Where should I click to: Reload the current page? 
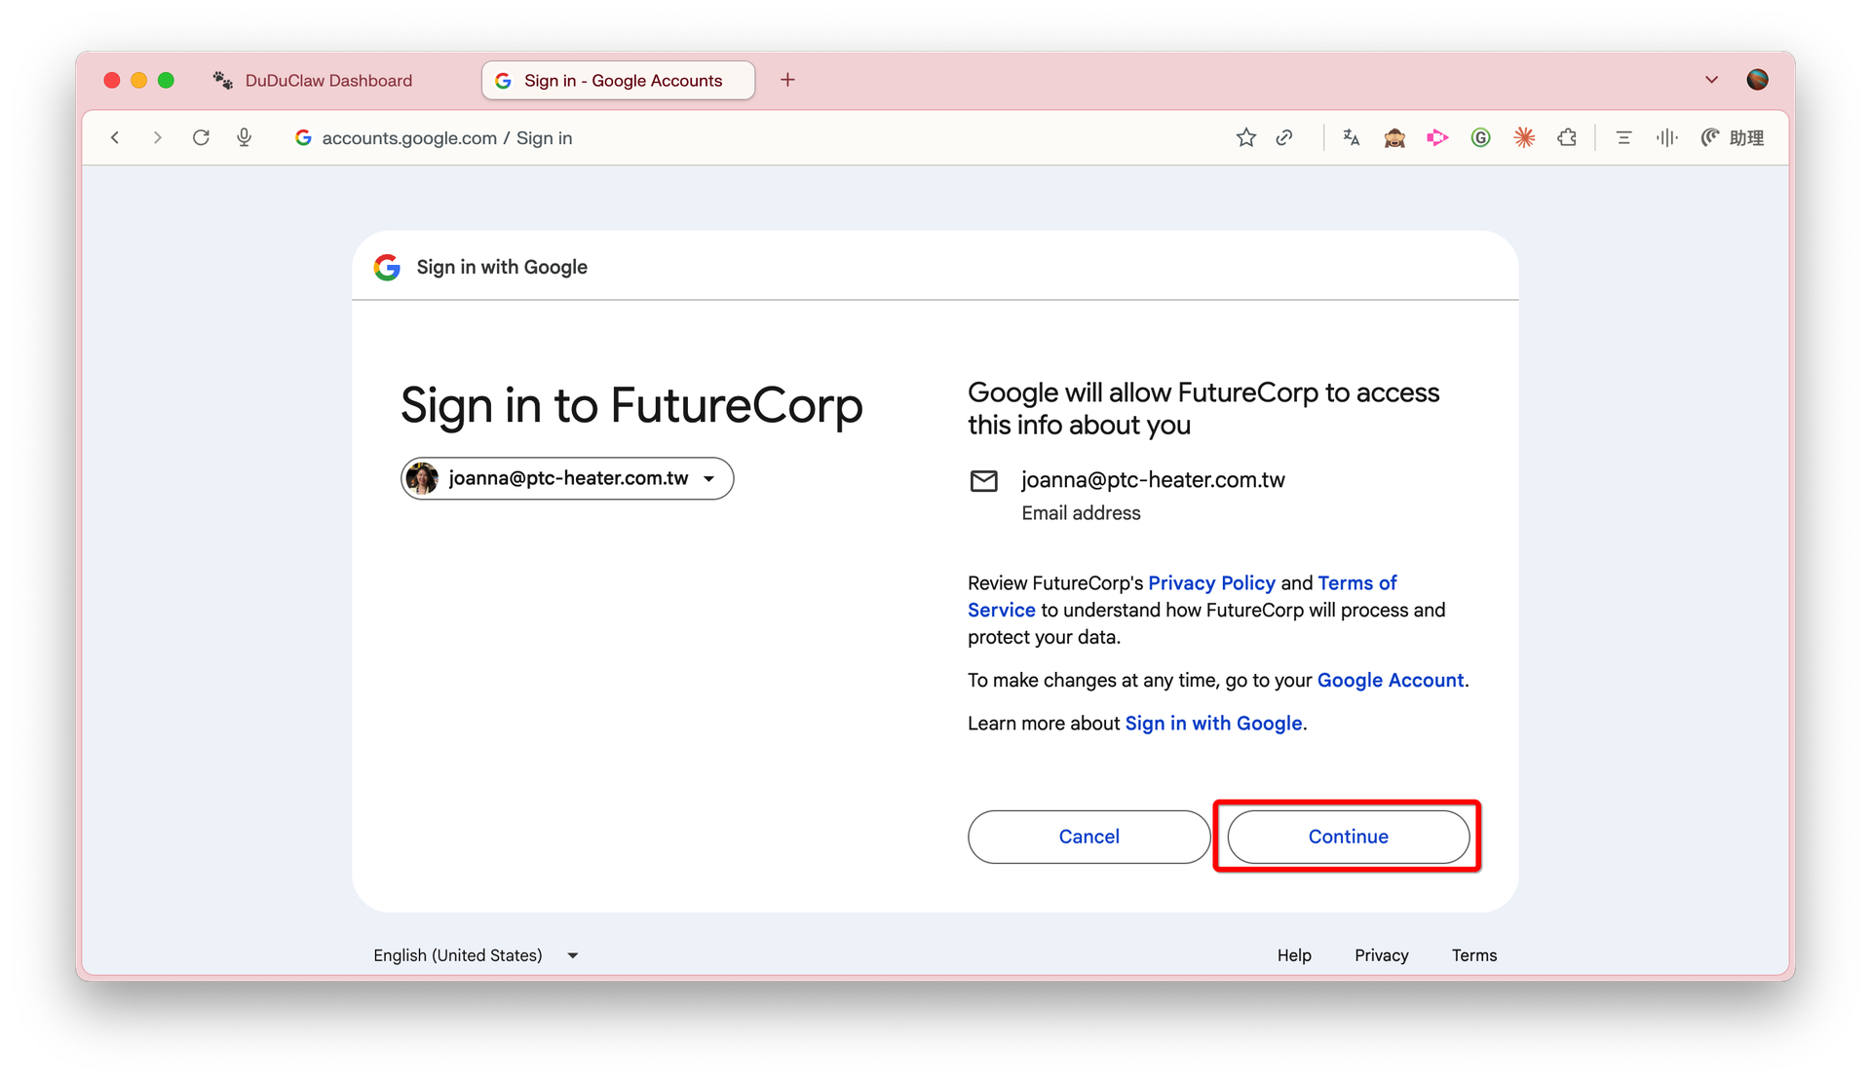pyautogui.click(x=201, y=137)
